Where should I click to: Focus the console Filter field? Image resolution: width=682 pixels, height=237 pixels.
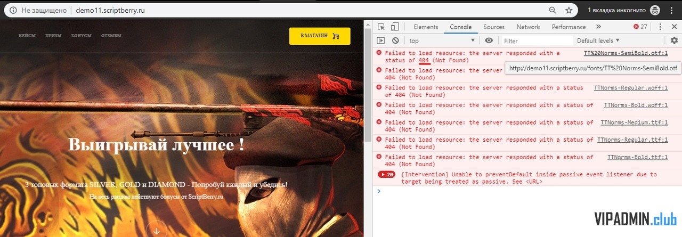pos(537,40)
